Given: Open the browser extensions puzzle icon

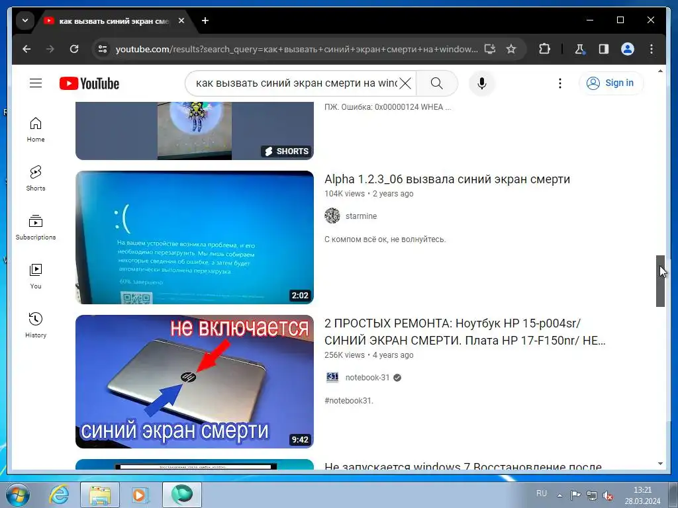Looking at the screenshot, I should point(544,49).
